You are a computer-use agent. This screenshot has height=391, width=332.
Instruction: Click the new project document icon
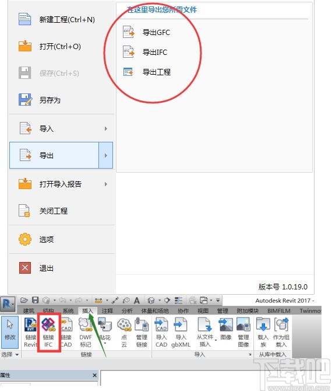pos(25,19)
